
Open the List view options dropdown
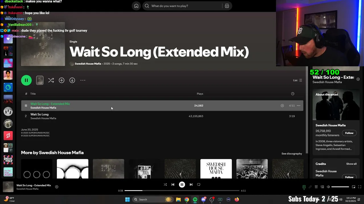(297, 80)
